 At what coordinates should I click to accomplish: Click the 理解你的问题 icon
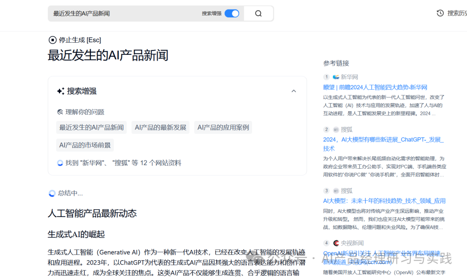click(x=60, y=112)
